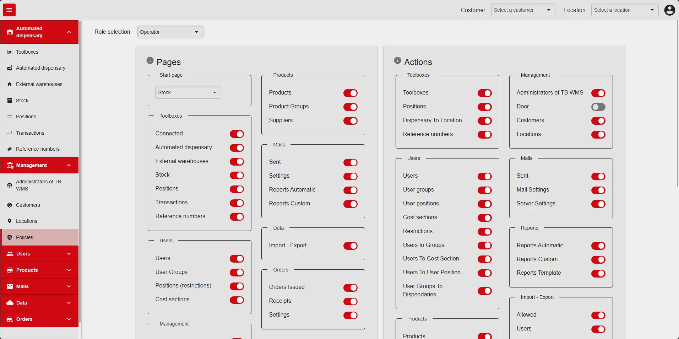Open the Role selection dropdown
This screenshot has width=679, height=339.
[x=170, y=32]
